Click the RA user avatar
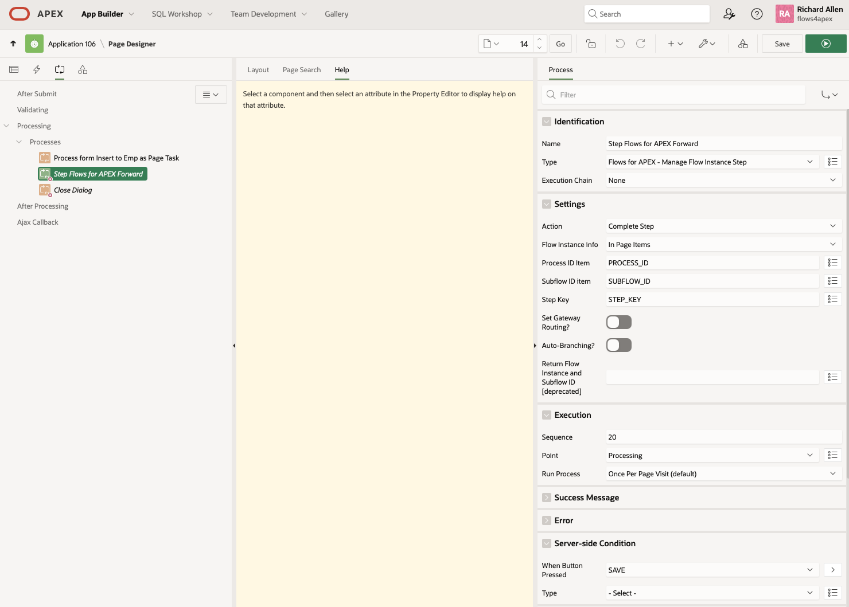849x607 pixels. (784, 14)
